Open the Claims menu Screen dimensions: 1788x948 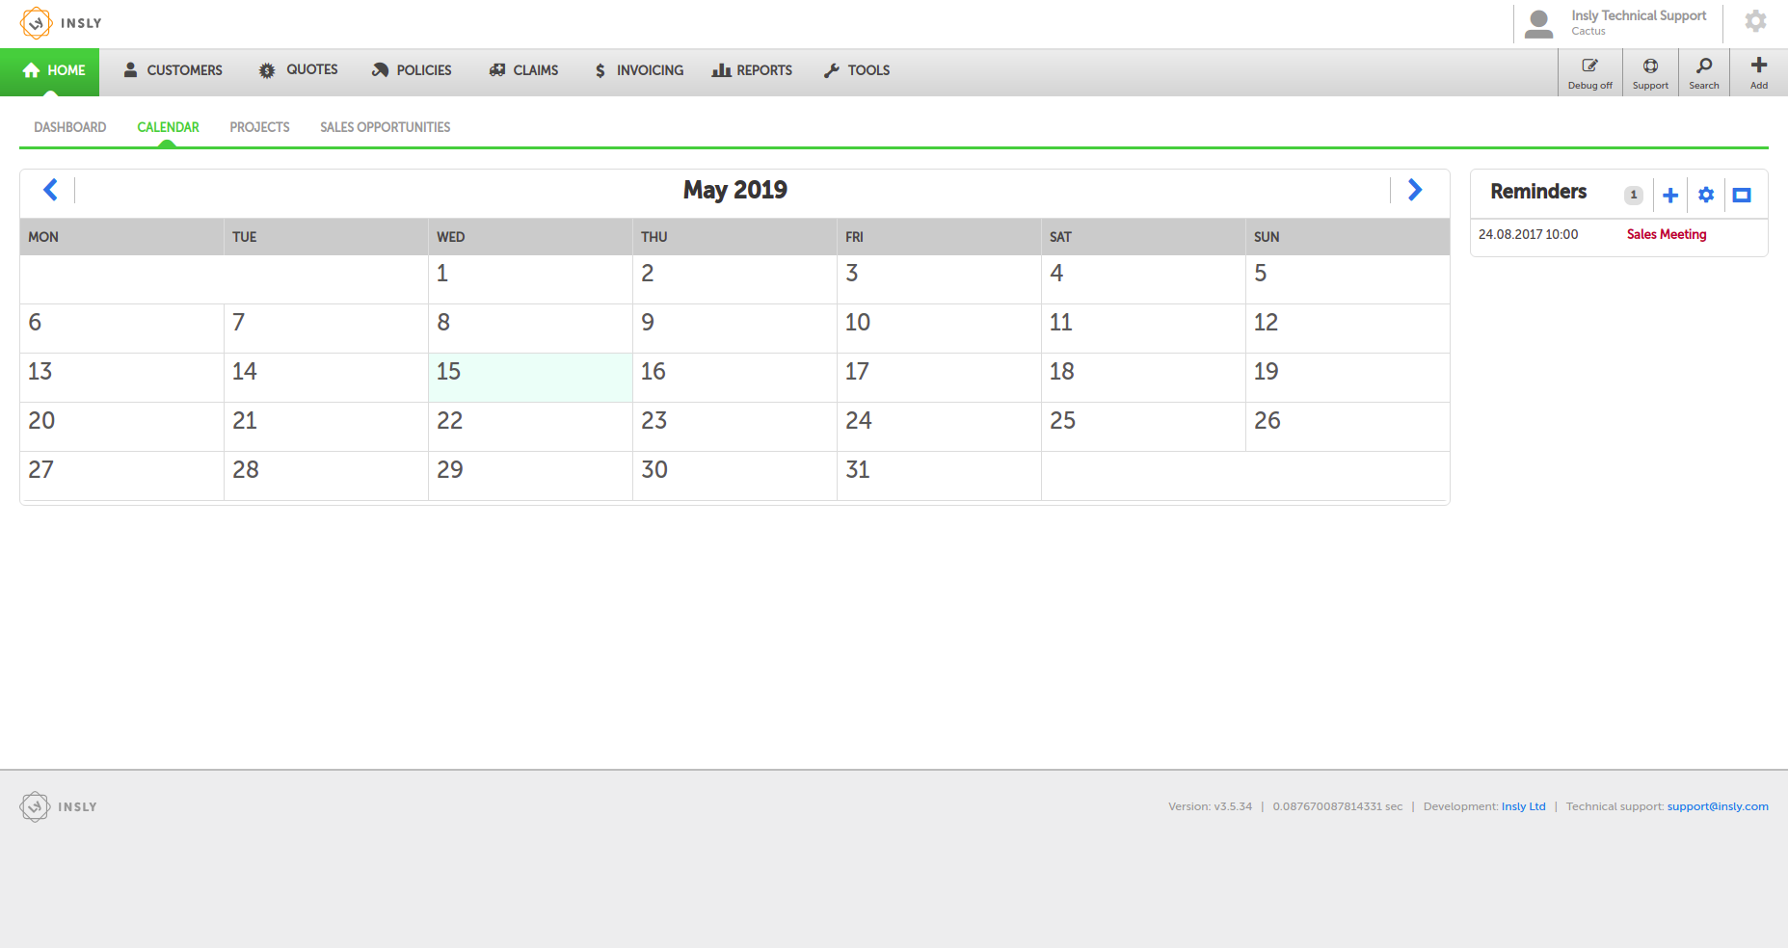pos(523,70)
